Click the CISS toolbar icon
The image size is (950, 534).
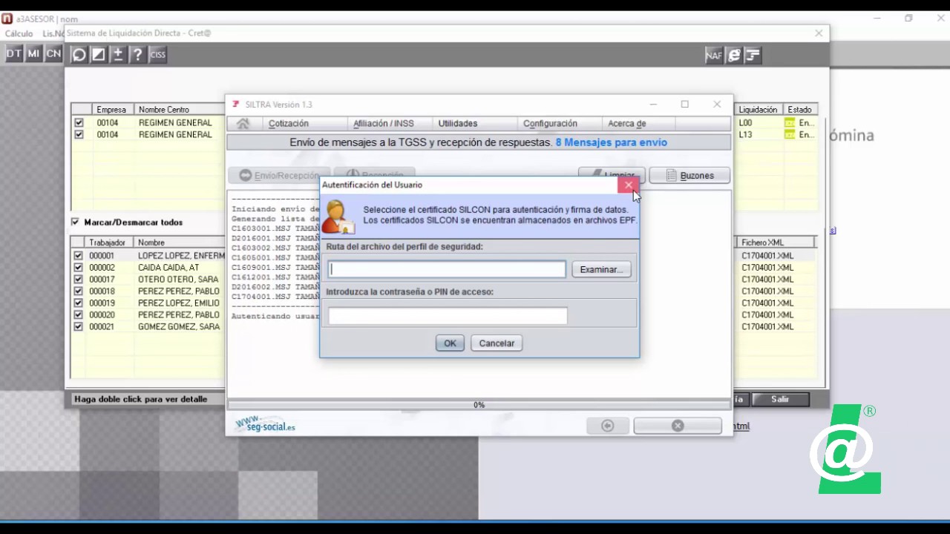[157, 54]
